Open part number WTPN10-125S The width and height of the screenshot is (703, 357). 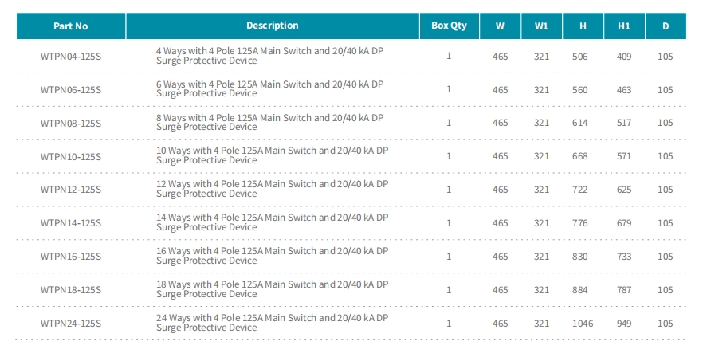(71, 156)
